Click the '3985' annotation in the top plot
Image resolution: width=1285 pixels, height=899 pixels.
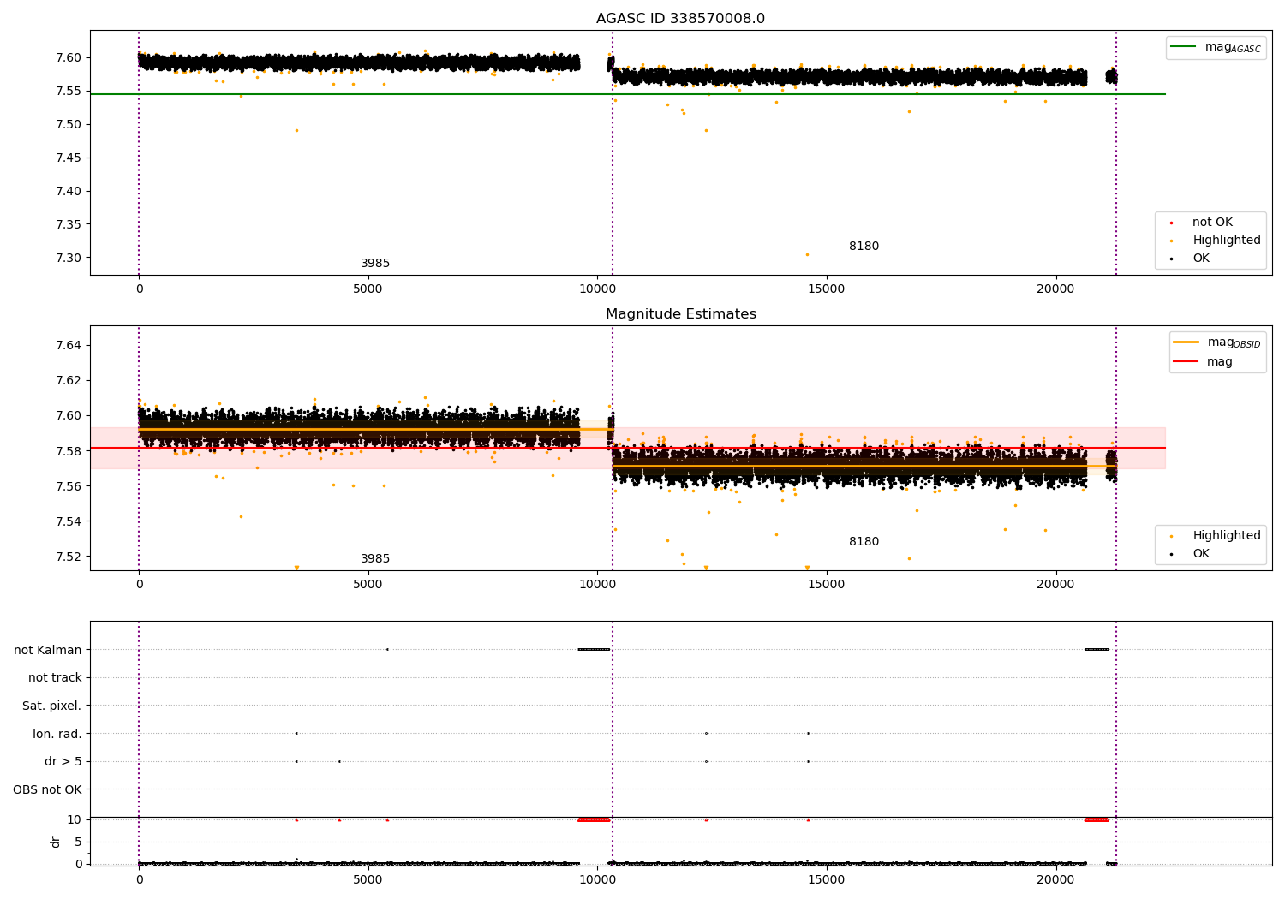pyautogui.click(x=375, y=264)
